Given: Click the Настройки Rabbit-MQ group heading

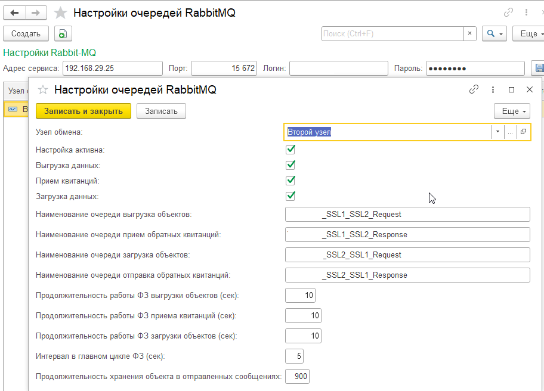Looking at the screenshot, I should (50, 52).
